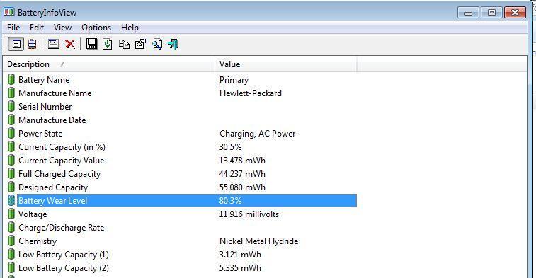Click the '44.237 mWh' value

[242, 174]
